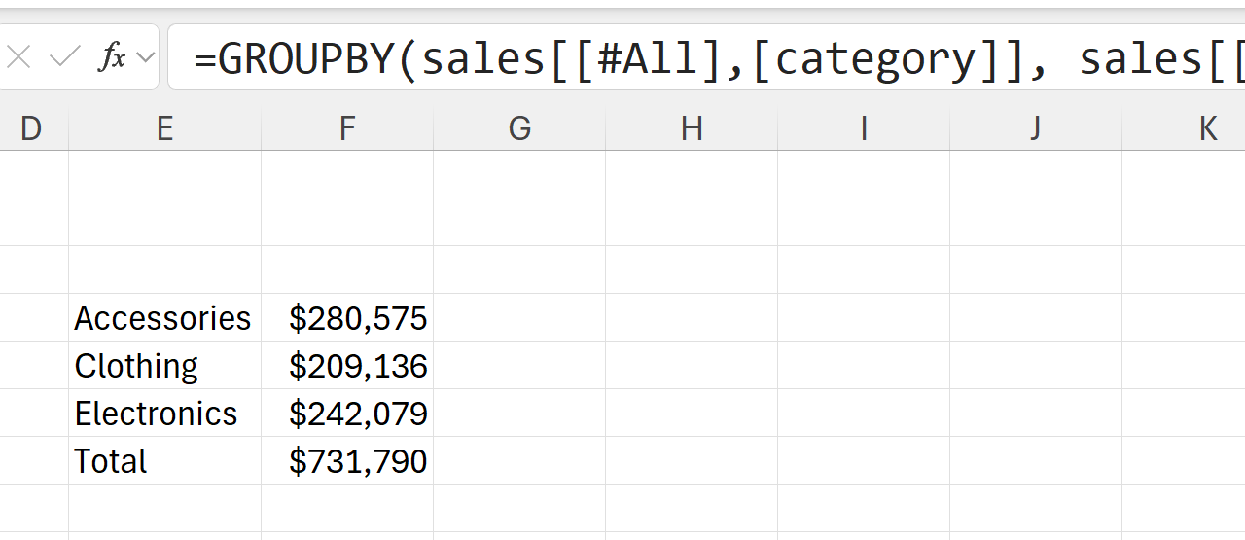Image resolution: width=1245 pixels, height=540 pixels.
Task: Select column E header
Action: click(x=164, y=128)
